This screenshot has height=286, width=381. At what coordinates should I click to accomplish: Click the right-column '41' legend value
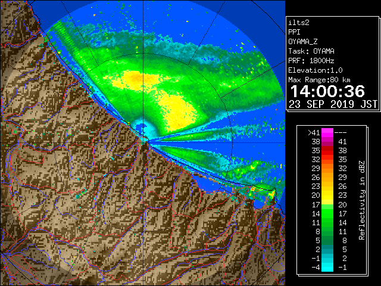click(342, 142)
